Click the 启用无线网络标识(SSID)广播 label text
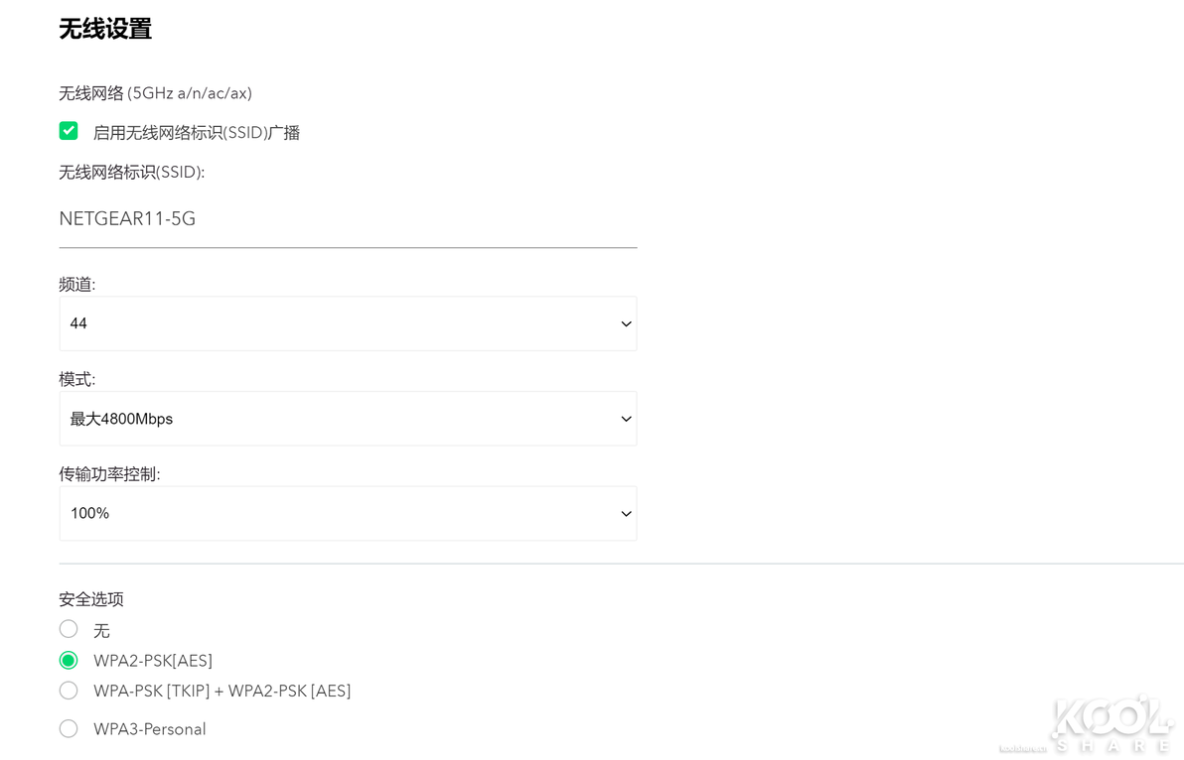The height and width of the screenshot is (760, 1184). point(197,132)
